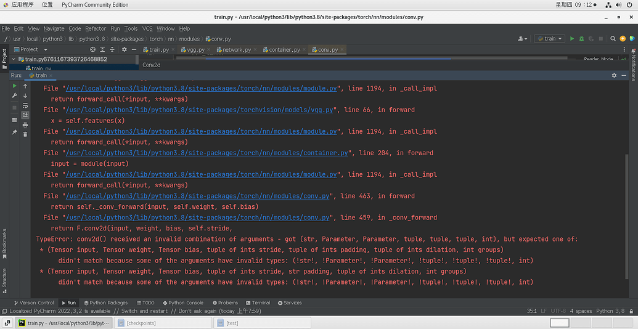Image resolution: width=638 pixels, height=329 pixels.
Task: Open the user account dropdown icon
Action: [x=523, y=39]
